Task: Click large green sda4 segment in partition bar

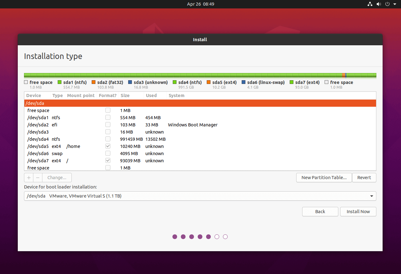Action: point(183,75)
